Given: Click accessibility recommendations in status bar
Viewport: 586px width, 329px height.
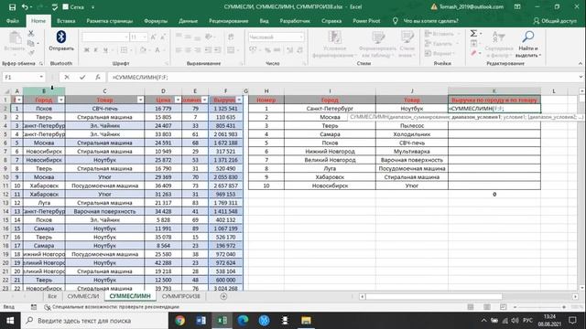Looking at the screenshot, I should [112, 307].
